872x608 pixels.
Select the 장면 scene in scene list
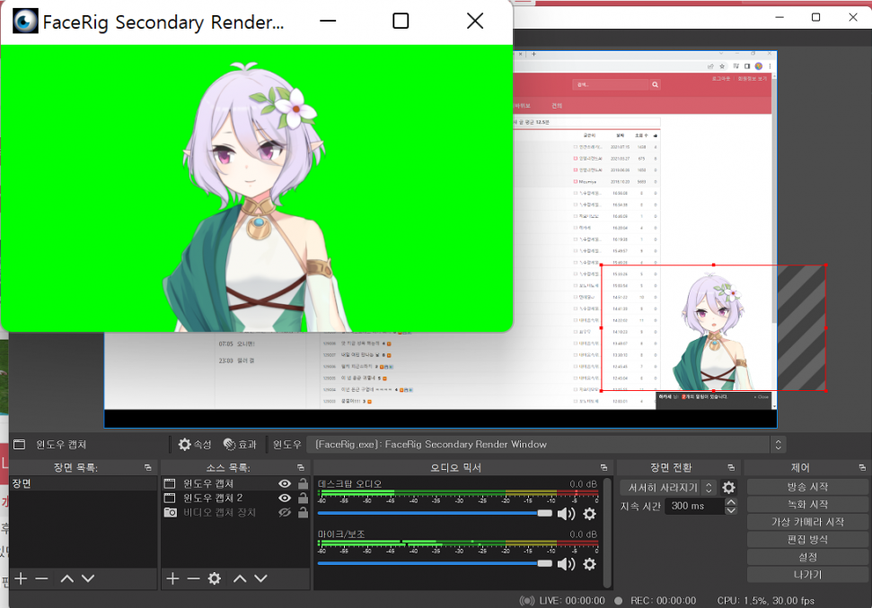pos(84,483)
